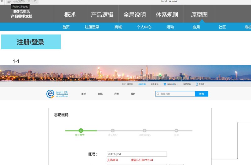The height and width of the screenshot is (165, 251).
Task: Click the 注册/登录 section heading box
Action: pos(31,42)
